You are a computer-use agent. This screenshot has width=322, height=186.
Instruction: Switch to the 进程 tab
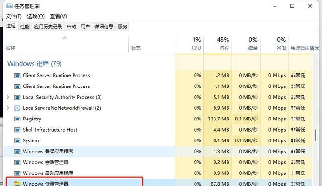click(x=11, y=26)
